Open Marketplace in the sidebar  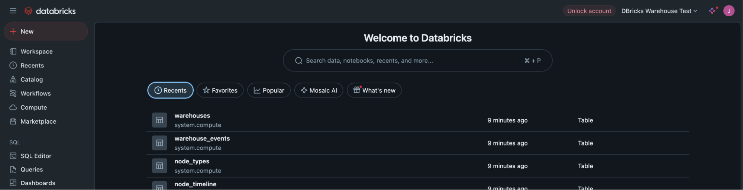click(38, 122)
